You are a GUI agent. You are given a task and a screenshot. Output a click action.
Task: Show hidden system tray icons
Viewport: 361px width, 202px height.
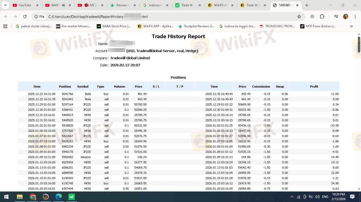click(292, 197)
